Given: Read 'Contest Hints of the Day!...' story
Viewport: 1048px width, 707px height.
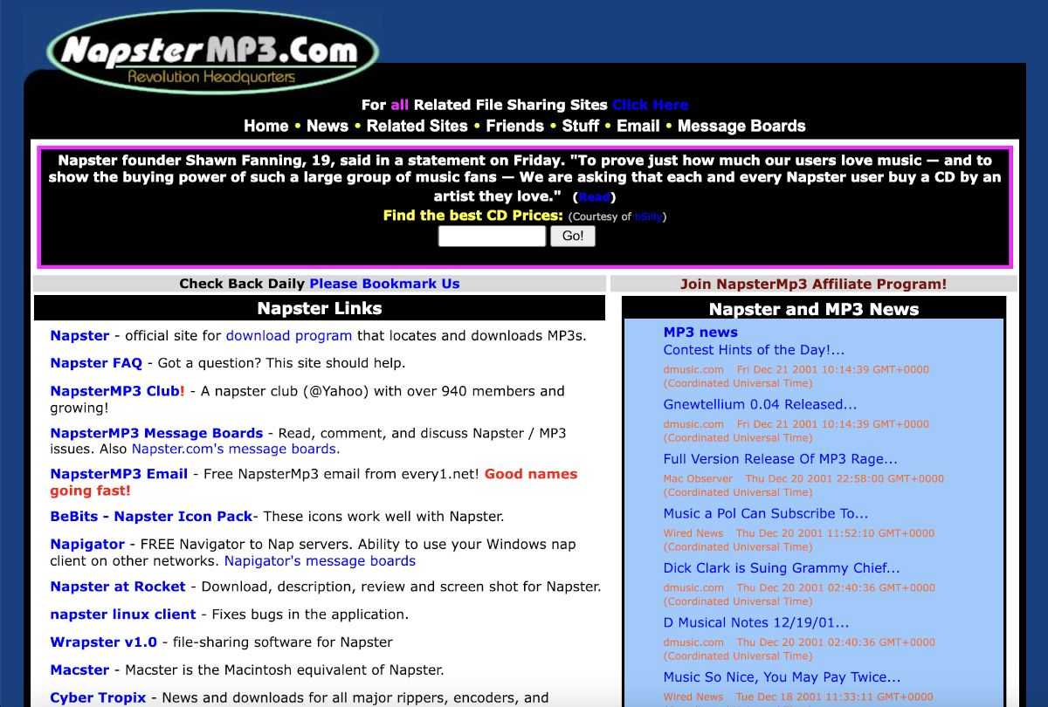Looking at the screenshot, I should point(754,350).
